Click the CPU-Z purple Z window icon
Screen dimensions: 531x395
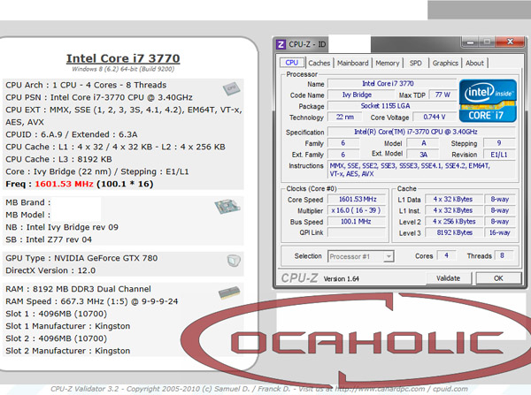click(x=281, y=44)
